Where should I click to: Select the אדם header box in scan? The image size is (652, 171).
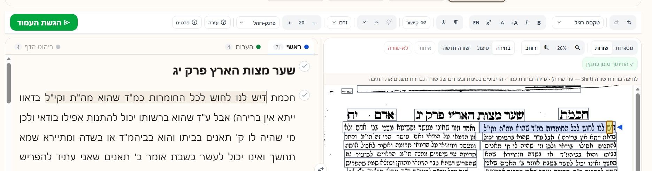(371, 115)
